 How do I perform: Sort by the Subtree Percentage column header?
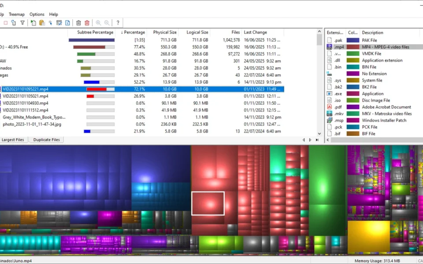pos(92,32)
